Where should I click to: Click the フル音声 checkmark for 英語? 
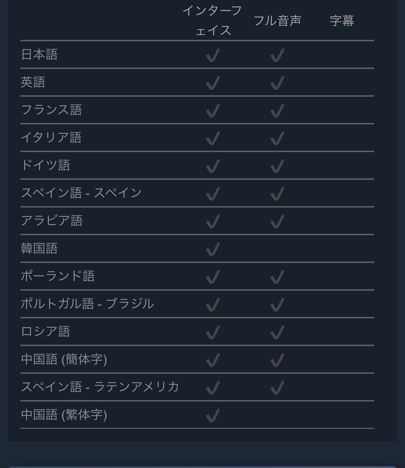coord(277,83)
